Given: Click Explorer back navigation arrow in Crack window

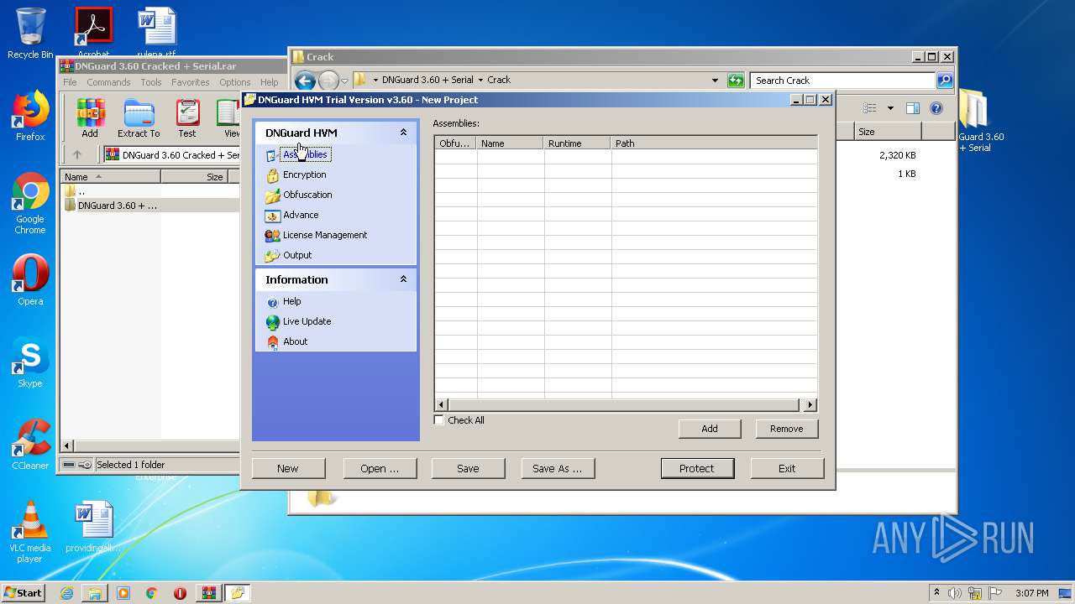Looking at the screenshot, I should (305, 81).
